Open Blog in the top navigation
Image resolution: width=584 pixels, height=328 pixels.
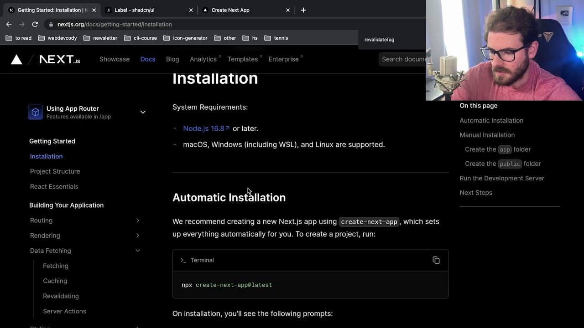tap(172, 59)
